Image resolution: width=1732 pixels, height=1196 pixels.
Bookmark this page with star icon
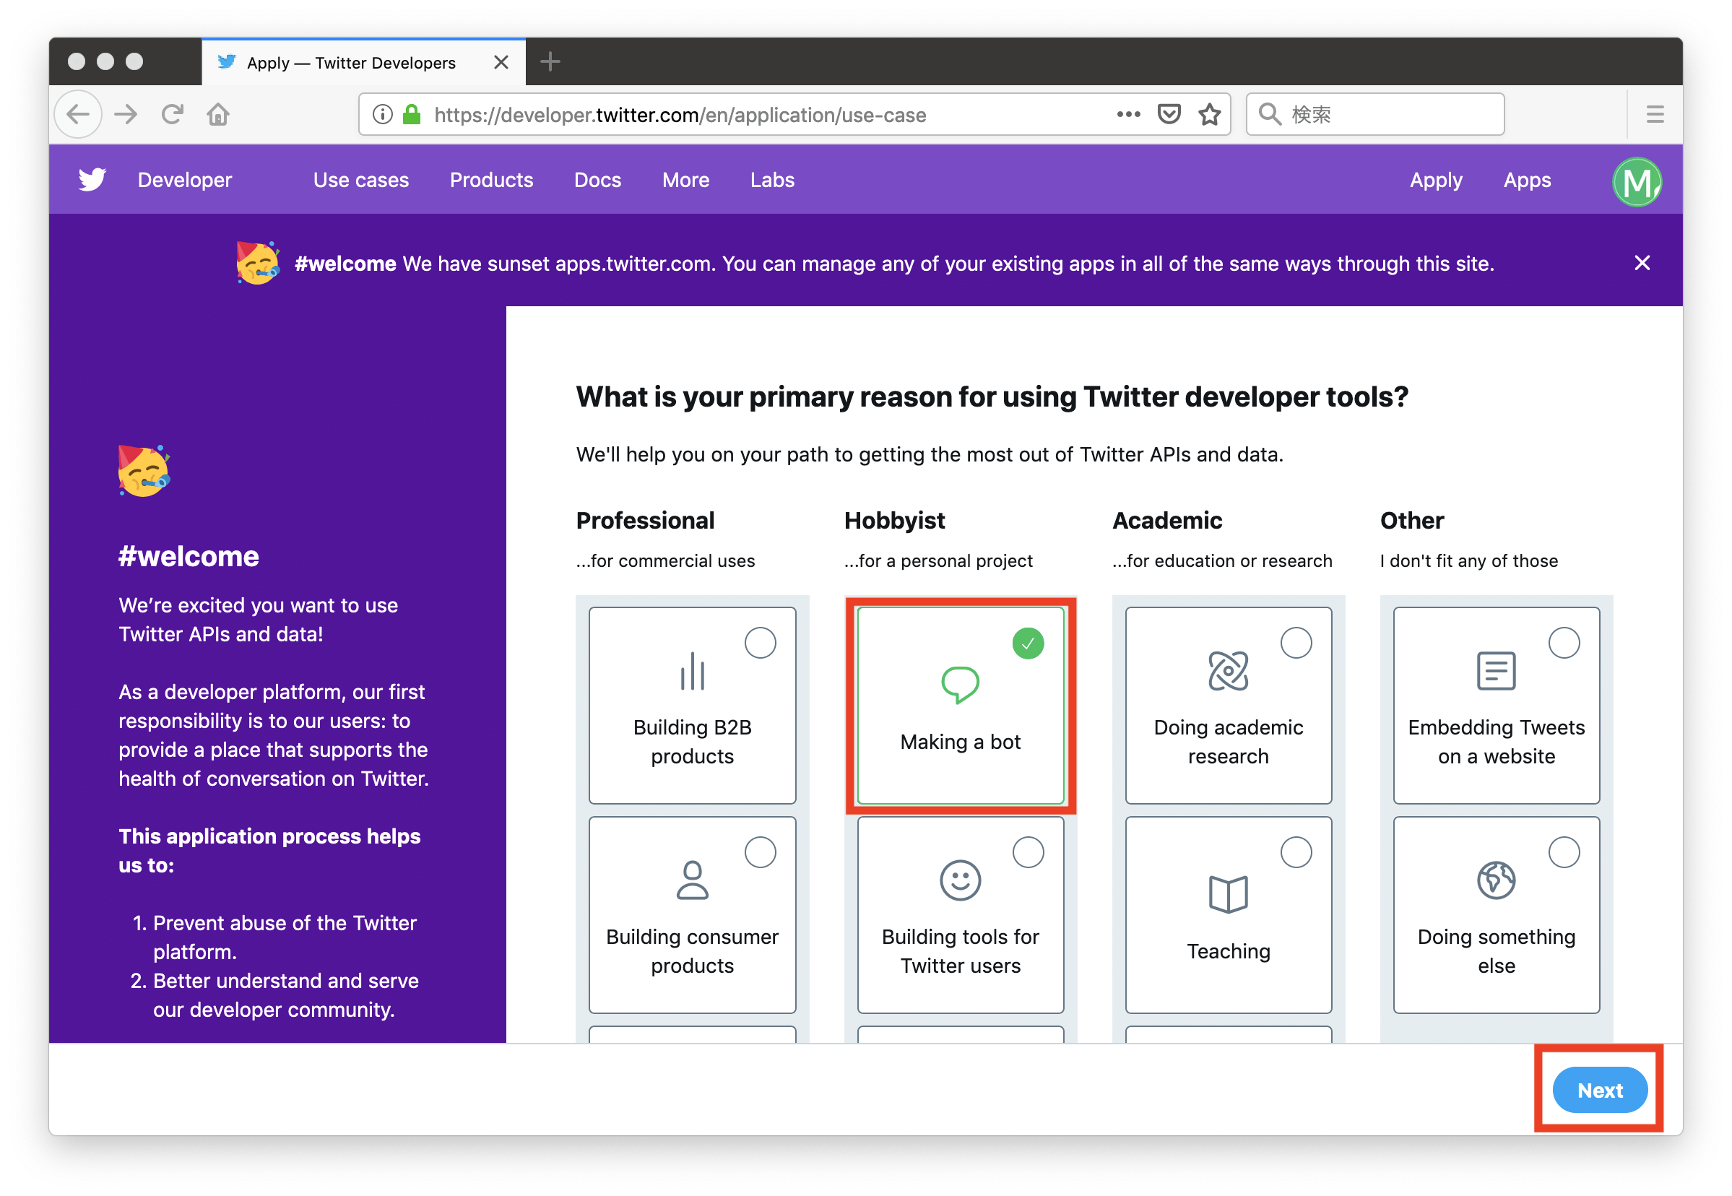click(1209, 115)
